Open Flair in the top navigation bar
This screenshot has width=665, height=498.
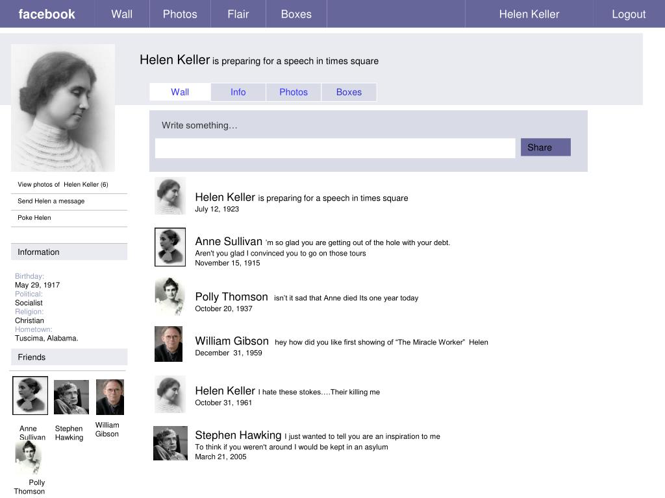coord(238,14)
